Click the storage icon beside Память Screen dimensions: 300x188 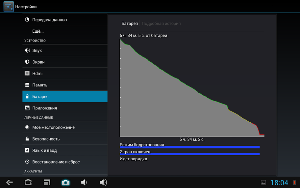[x=27, y=85]
